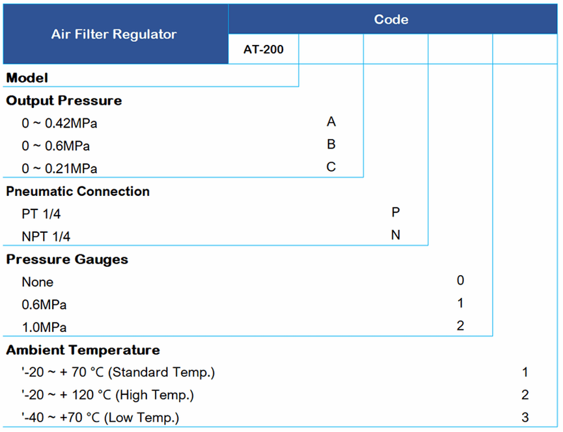This screenshot has height=432, width=563.
Task: Click the AT-200 model code cell
Action: point(264,49)
